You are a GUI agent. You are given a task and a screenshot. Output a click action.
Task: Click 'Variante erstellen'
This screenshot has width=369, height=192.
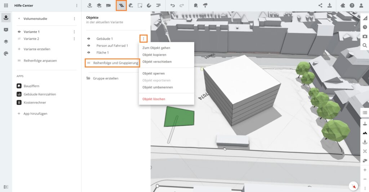tap(37, 49)
